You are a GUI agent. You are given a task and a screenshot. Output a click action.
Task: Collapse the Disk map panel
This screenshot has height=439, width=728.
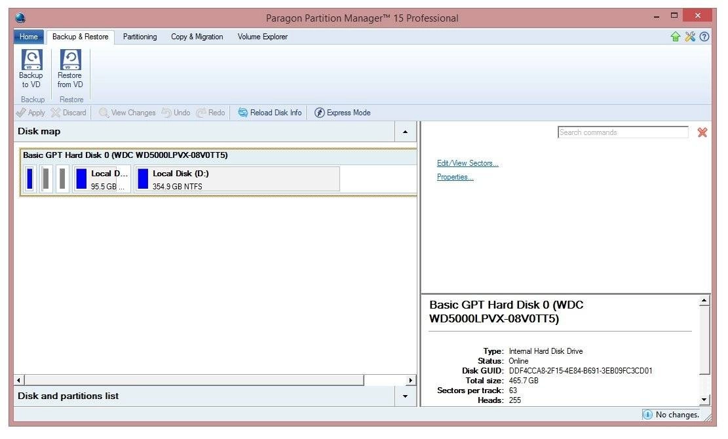click(x=406, y=132)
